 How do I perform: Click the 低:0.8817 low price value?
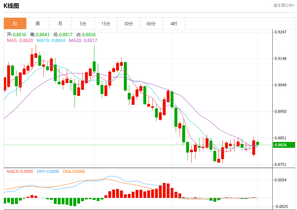63,35
